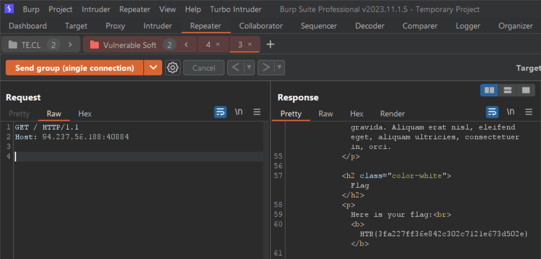Click Send group (single connection) button
This screenshot has width=541, height=259.
[75, 68]
